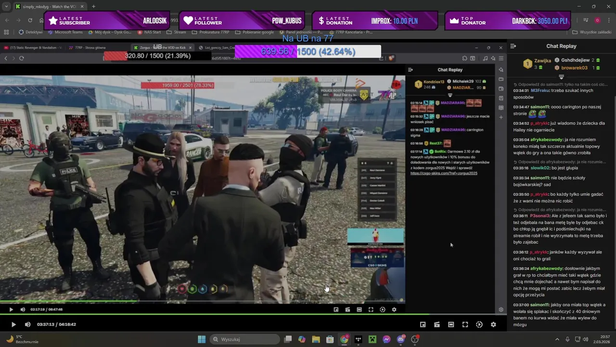Screen dimensions: 616x347
Task: Seek on the inner player progress bar
Action: [203, 302]
